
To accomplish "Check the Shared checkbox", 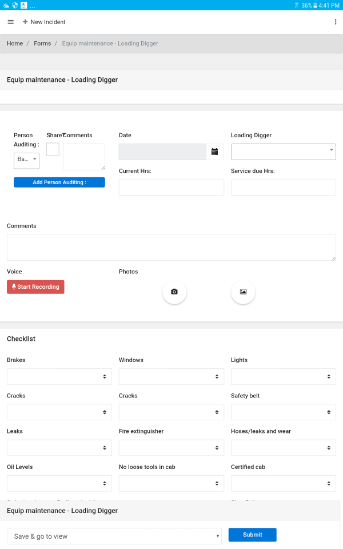I will [x=52, y=148].
